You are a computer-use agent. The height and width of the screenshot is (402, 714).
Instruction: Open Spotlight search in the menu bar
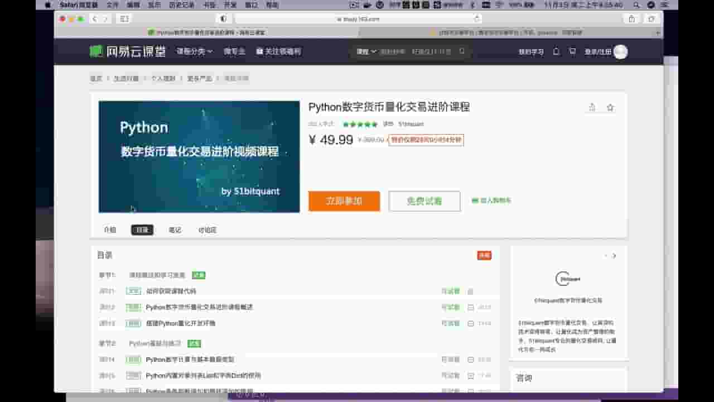tap(636, 5)
